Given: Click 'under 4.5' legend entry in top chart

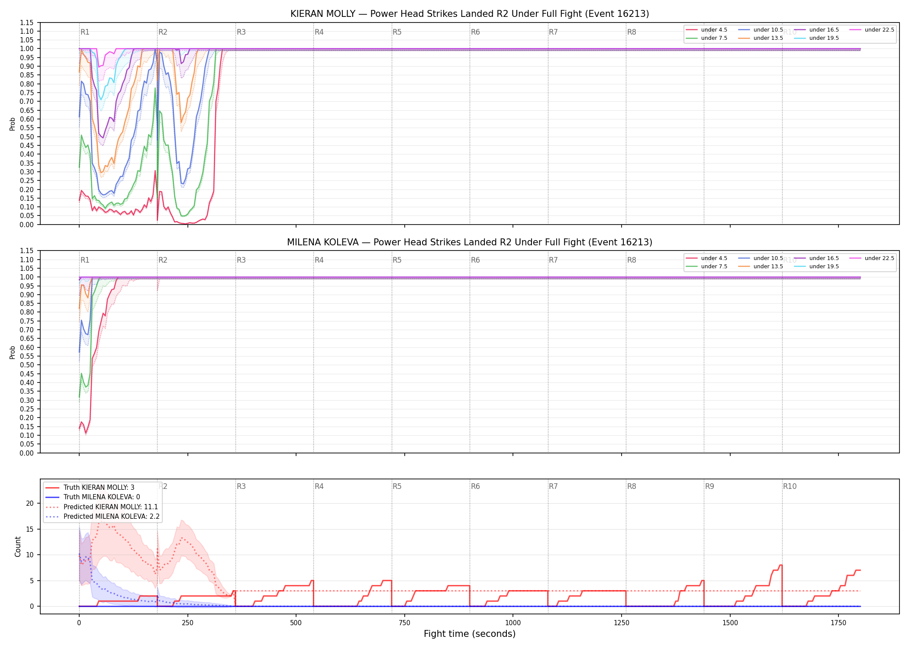Looking at the screenshot, I should (707, 30).
